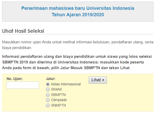Choose the SIMAK radio button
This screenshot has width=155, height=113.
pyautogui.click(x=48, y=89)
